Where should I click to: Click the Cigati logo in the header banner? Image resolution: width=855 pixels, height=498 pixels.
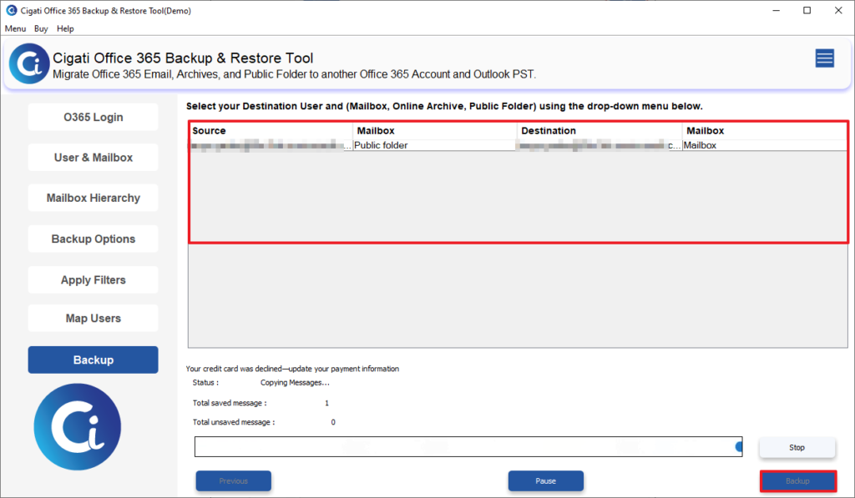coord(29,63)
